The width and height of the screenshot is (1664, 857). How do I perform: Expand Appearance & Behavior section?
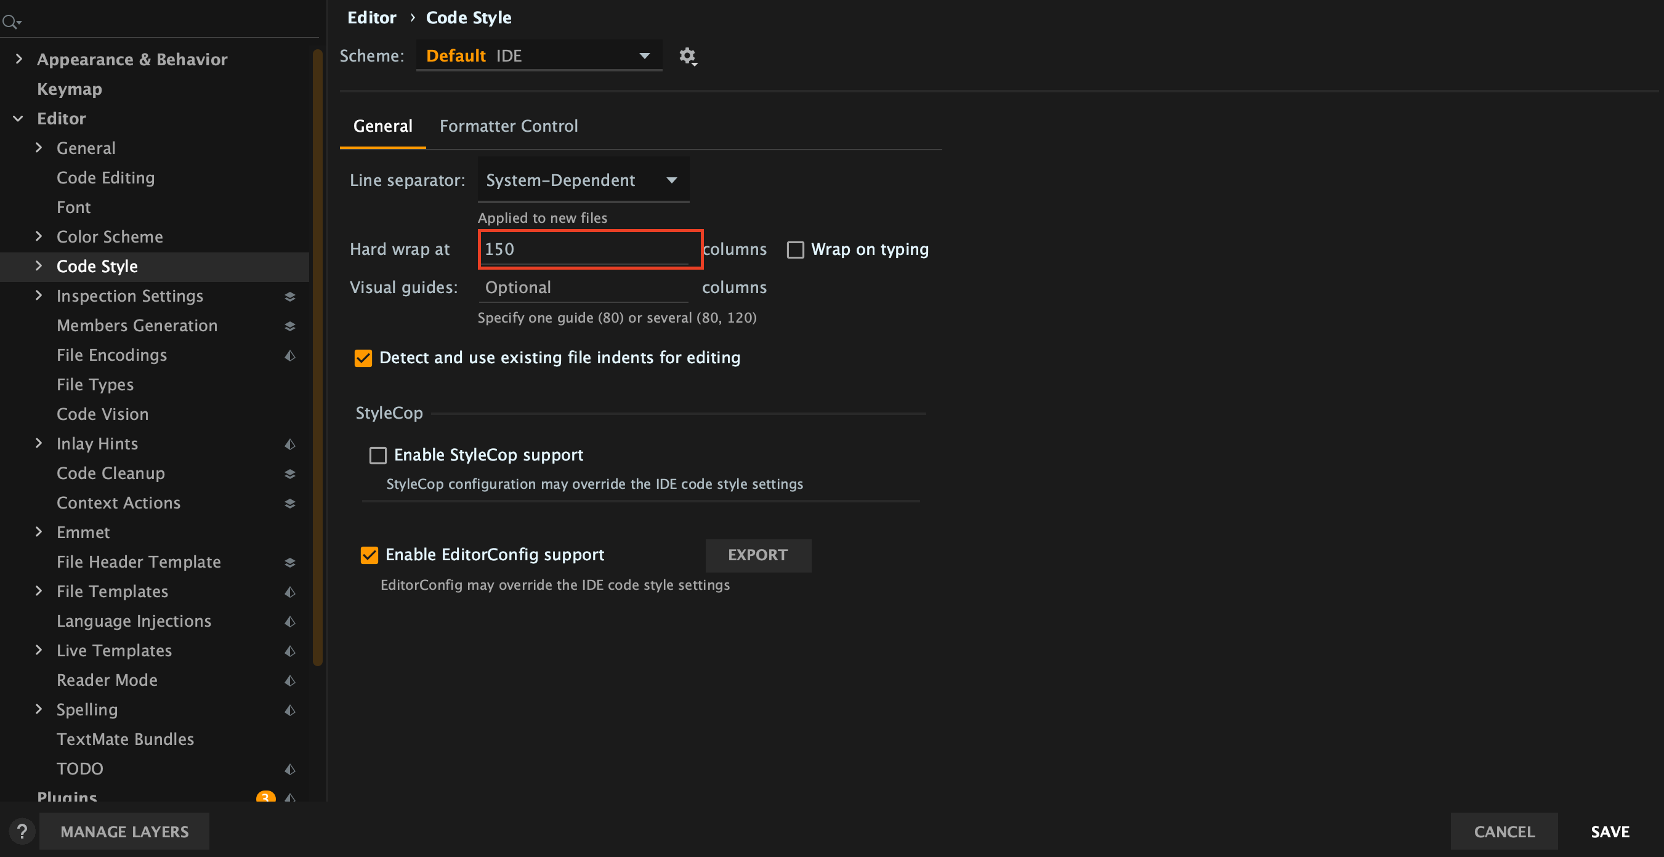point(18,58)
